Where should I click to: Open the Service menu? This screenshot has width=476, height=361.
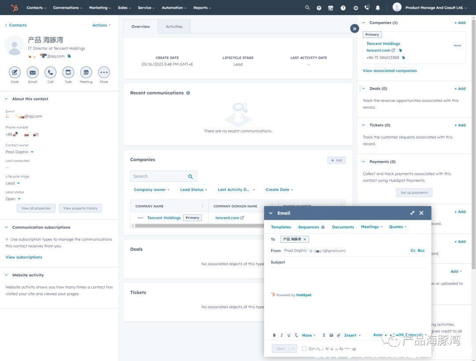pos(146,8)
